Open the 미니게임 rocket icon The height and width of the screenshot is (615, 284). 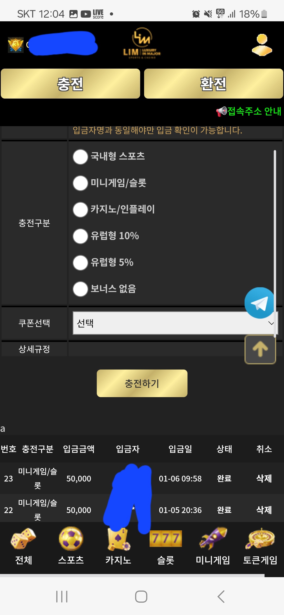[213, 539]
